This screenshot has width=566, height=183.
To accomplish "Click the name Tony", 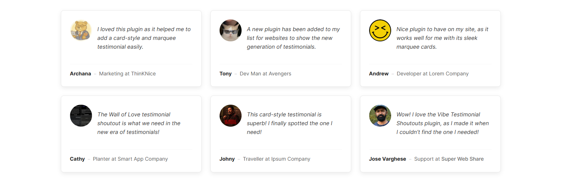I will pyautogui.click(x=225, y=74).
